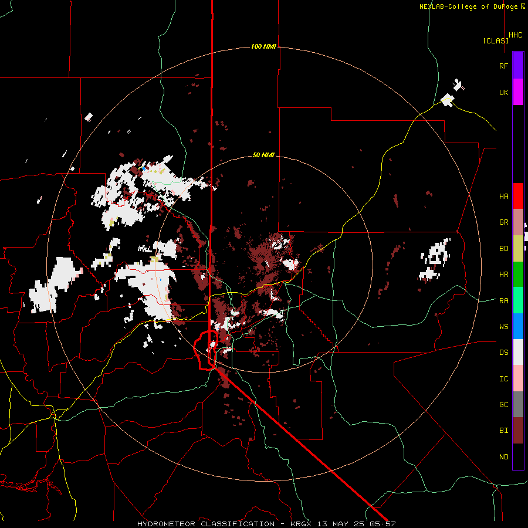This screenshot has height=528, width=528.
Task: Click the DS legend label
Action: (x=503, y=352)
